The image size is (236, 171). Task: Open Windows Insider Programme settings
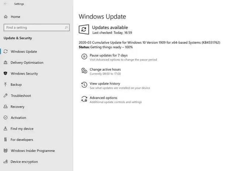pyautogui.click(x=33, y=150)
